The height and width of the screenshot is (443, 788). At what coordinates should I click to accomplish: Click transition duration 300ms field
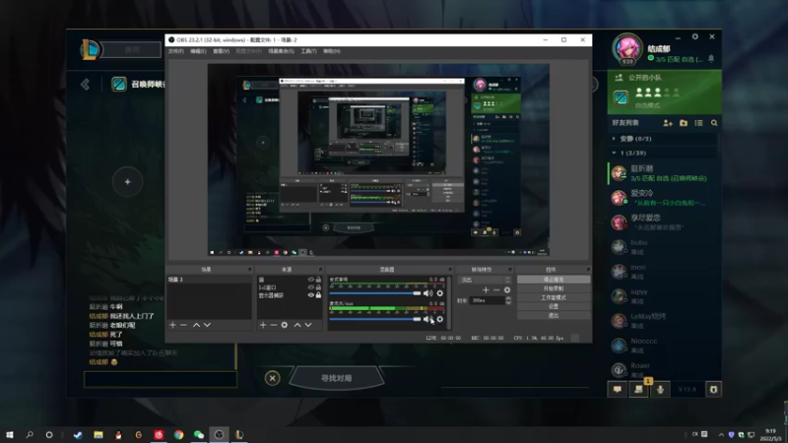tap(487, 300)
